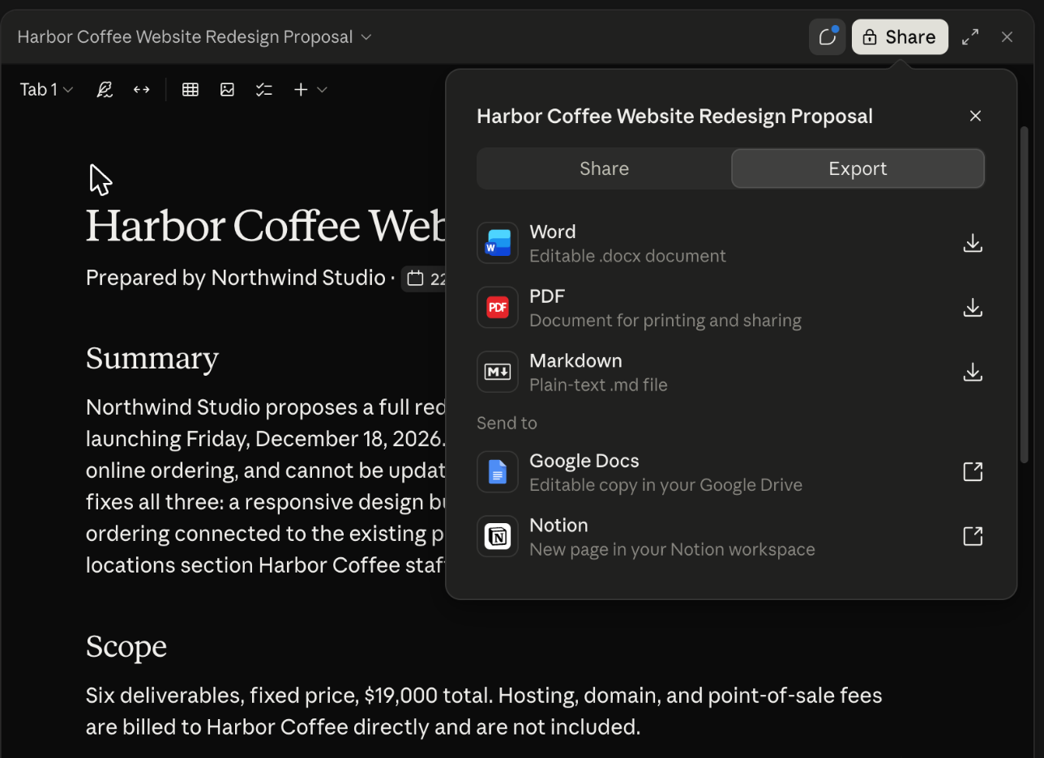Click the Notion logo icon

tap(498, 537)
